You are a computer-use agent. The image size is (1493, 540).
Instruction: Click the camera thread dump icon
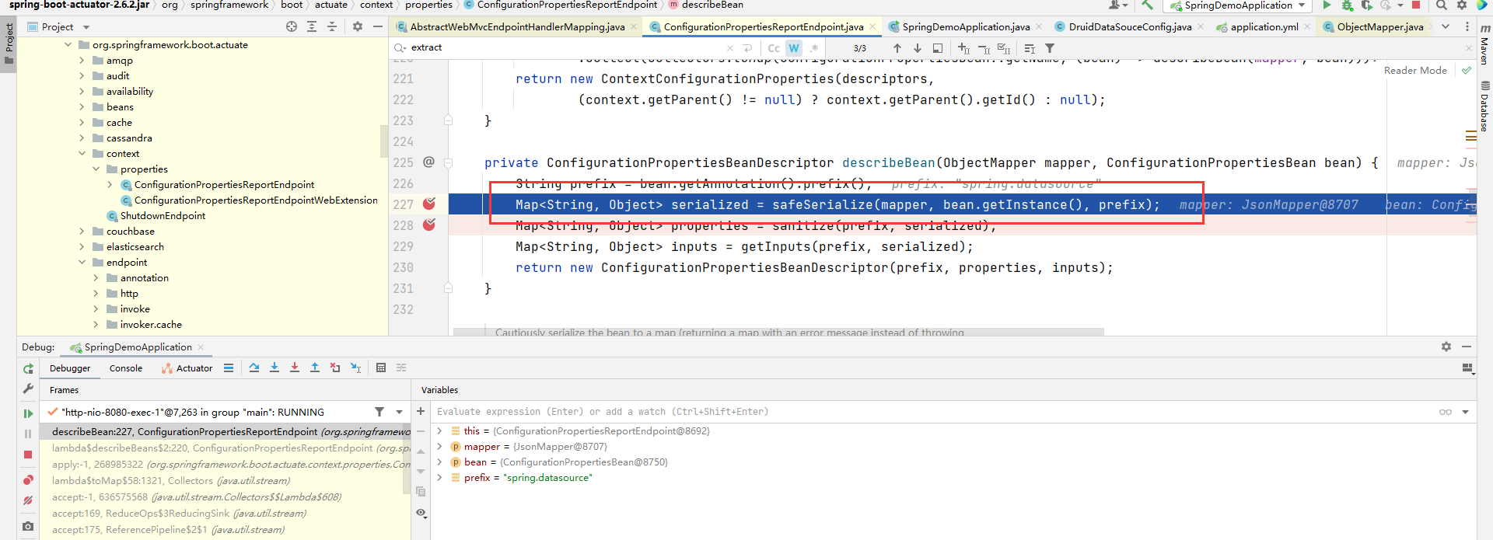(28, 526)
